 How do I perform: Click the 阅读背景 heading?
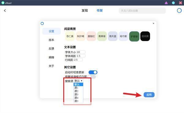pos(70,29)
